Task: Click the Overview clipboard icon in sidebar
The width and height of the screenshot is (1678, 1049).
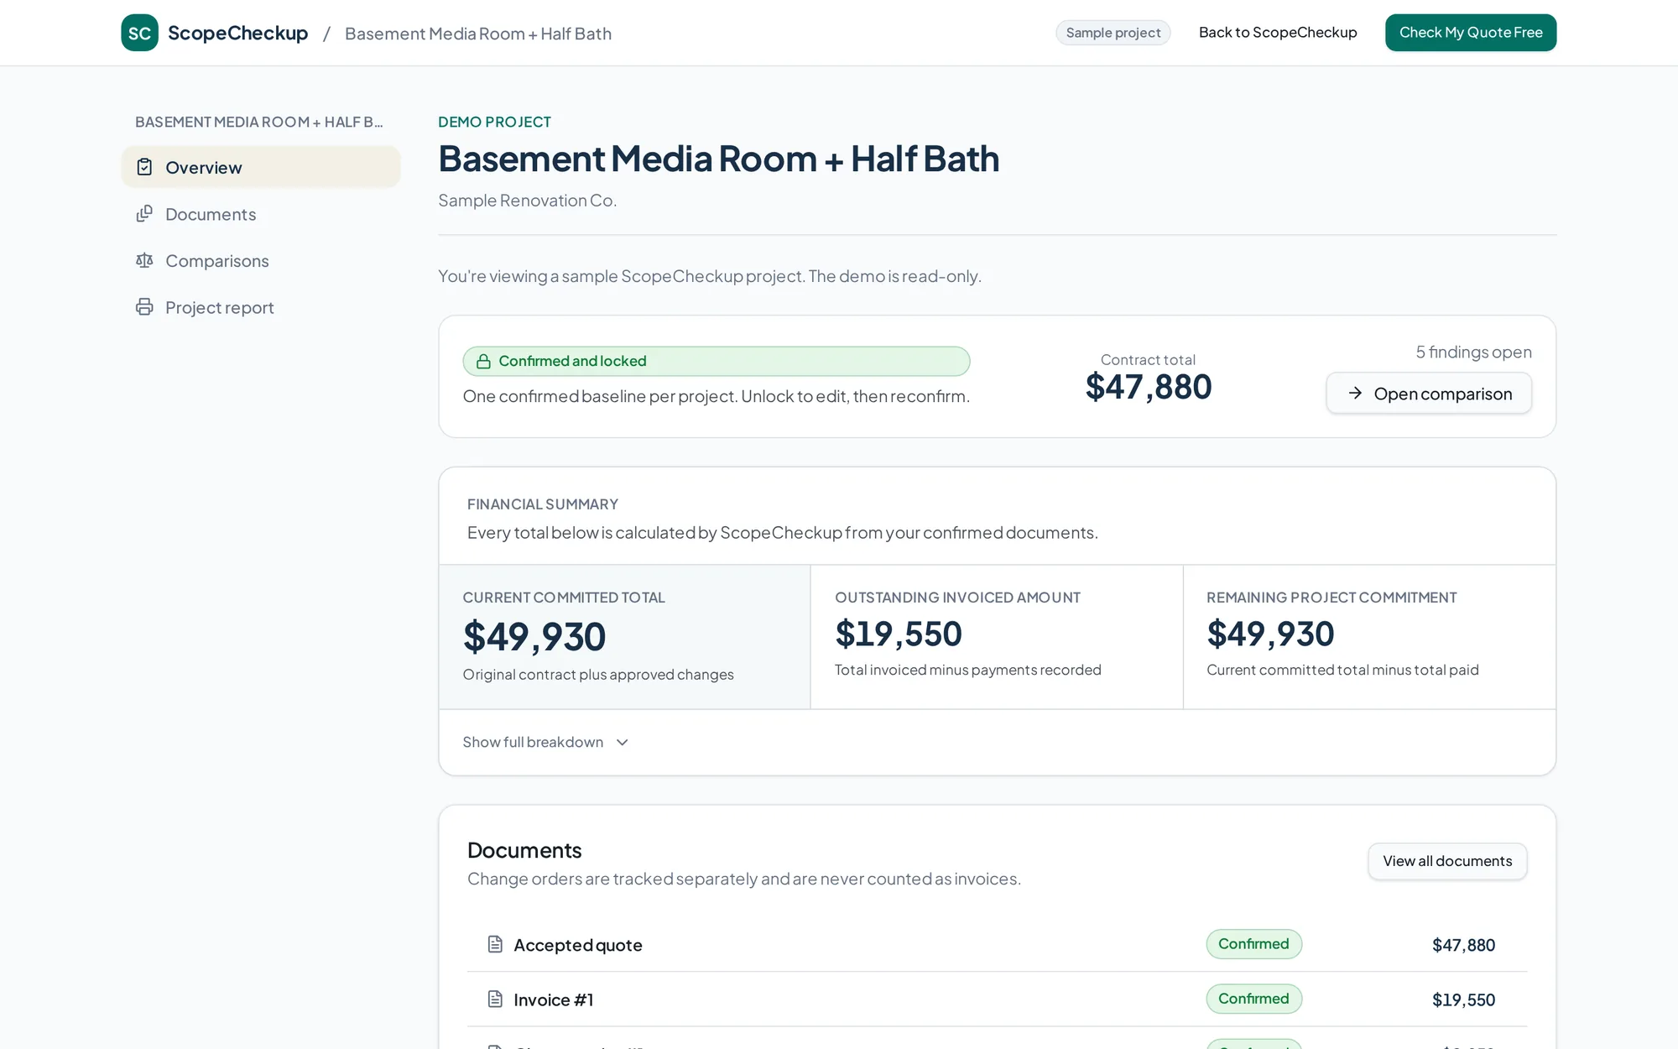Action: tap(144, 167)
